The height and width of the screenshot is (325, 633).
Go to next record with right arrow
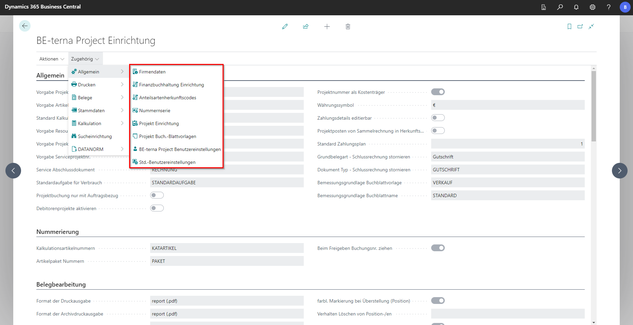tap(619, 171)
